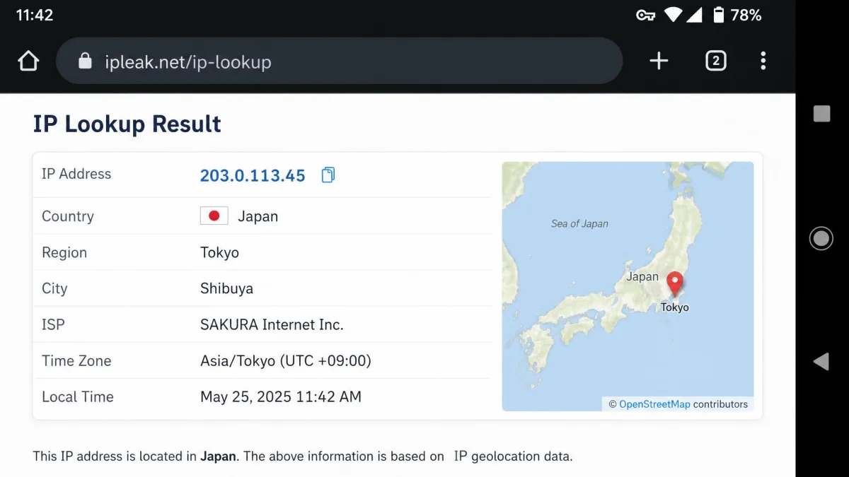Tap the mobile signal strength status icon

pyautogui.click(x=696, y=15)
